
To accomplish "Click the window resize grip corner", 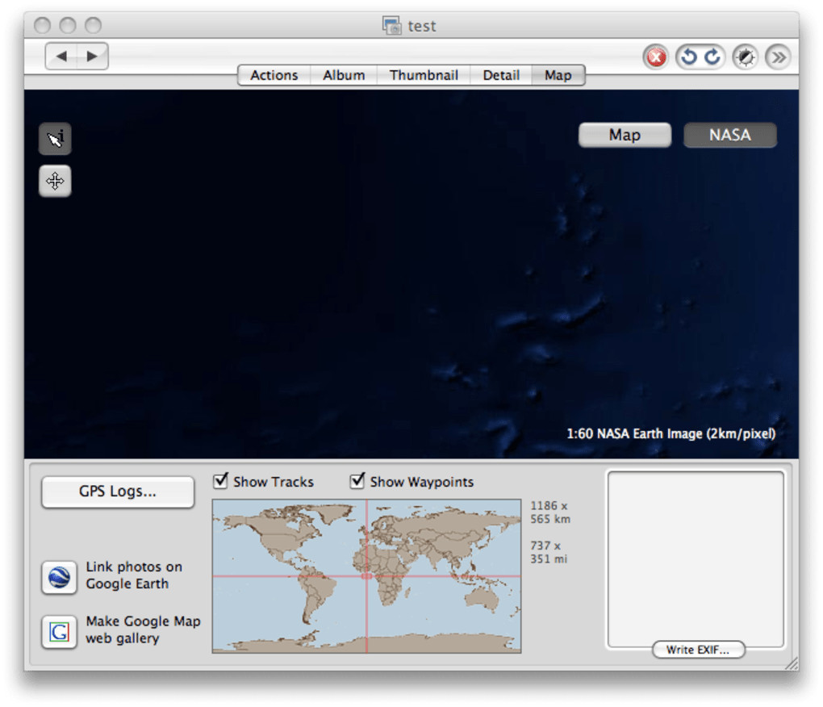I will 791,663.
